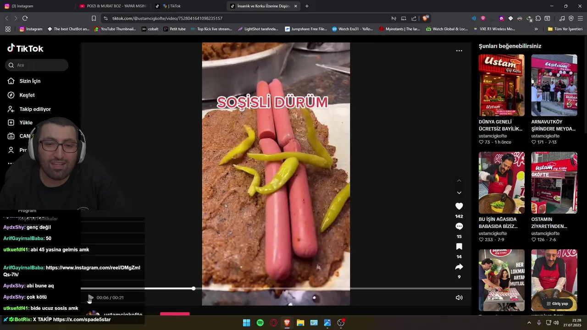Open the Tüm Yer İşaretleri folder
587x330 pixels.
tap(565, 29)
